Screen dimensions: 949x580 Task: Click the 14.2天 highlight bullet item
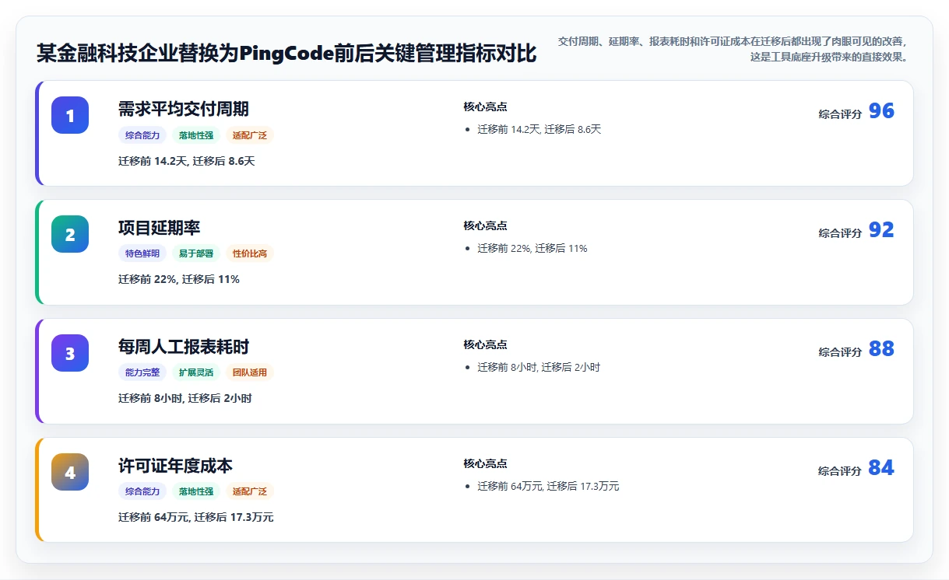pos(539,129)
